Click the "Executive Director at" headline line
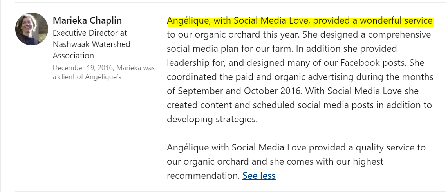Image resolution: width=448 pixels, height=192 pixels. point(90,33)
